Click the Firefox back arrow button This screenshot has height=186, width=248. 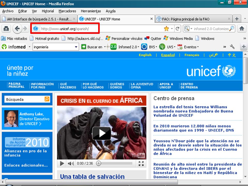(17, 29)
